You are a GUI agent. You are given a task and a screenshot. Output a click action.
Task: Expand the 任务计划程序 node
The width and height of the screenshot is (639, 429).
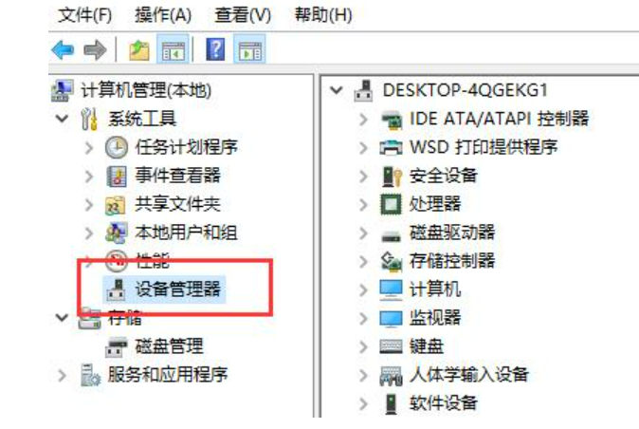(89, 148)
